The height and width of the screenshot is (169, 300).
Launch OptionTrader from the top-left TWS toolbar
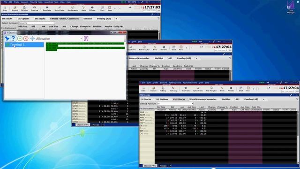point(60,8)
